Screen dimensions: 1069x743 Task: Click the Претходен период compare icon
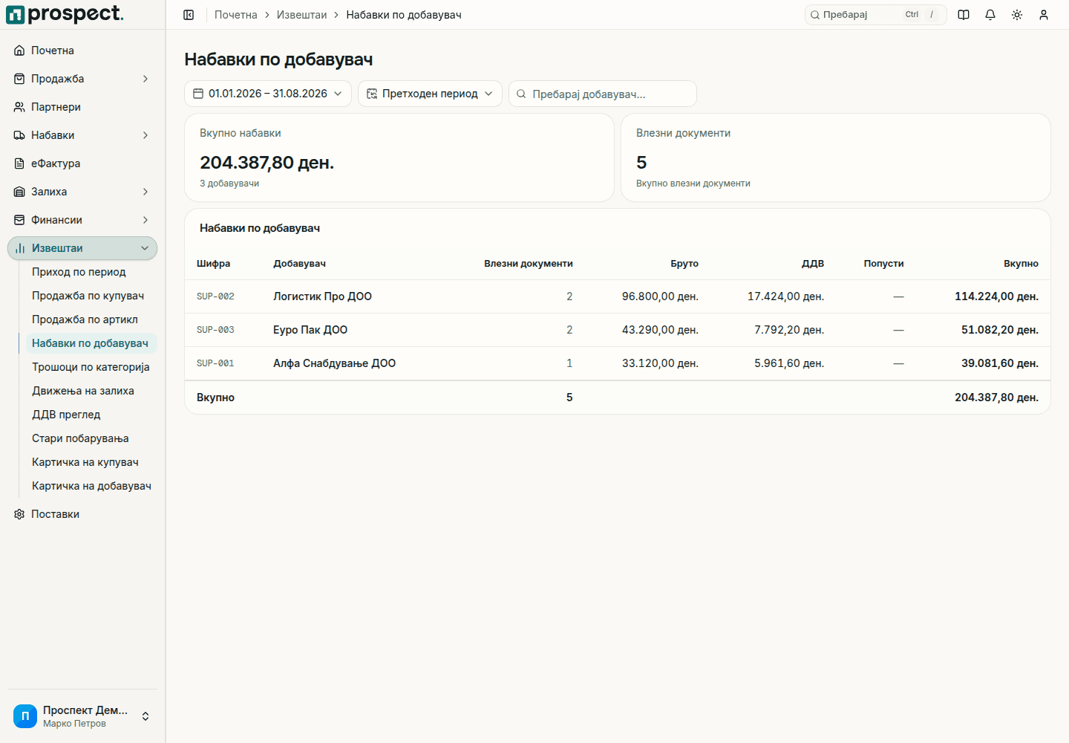tap(372, 94)
